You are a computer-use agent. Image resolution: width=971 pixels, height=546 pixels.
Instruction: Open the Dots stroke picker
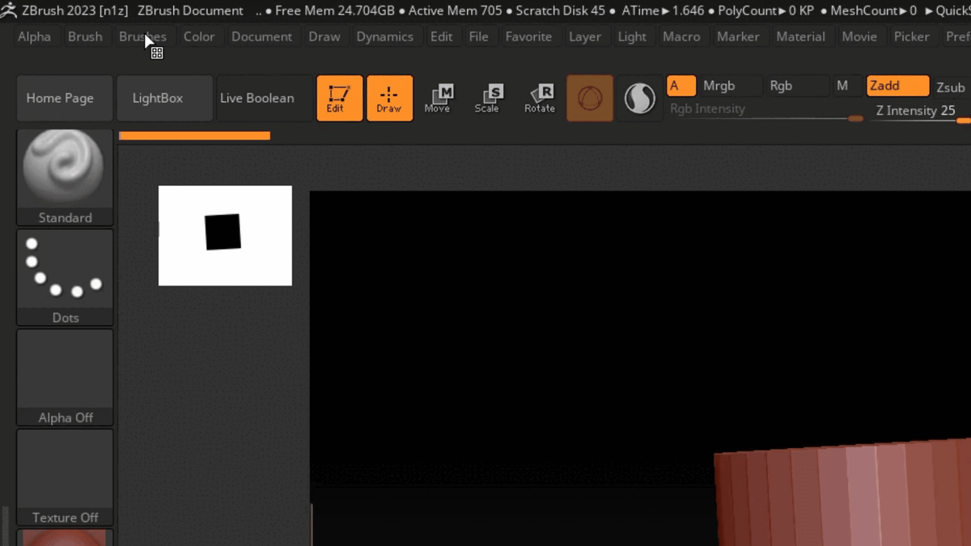(65, 277)
